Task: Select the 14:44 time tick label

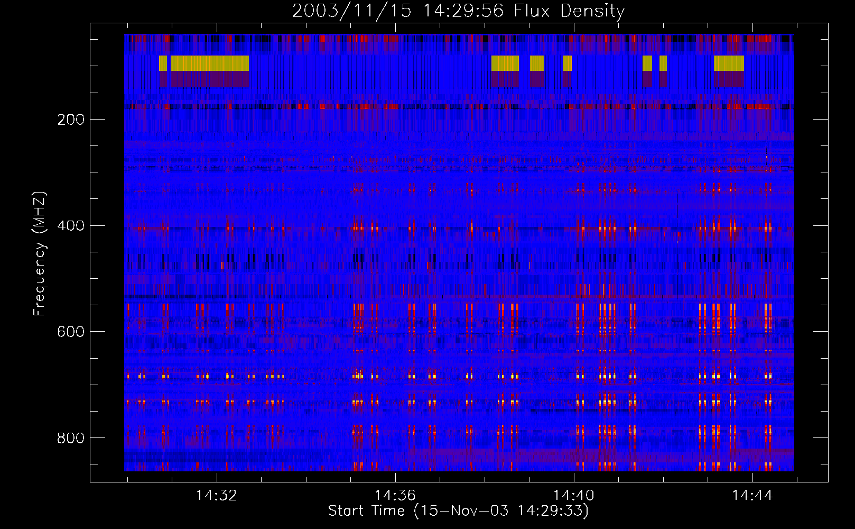Action: coord(752,496)
